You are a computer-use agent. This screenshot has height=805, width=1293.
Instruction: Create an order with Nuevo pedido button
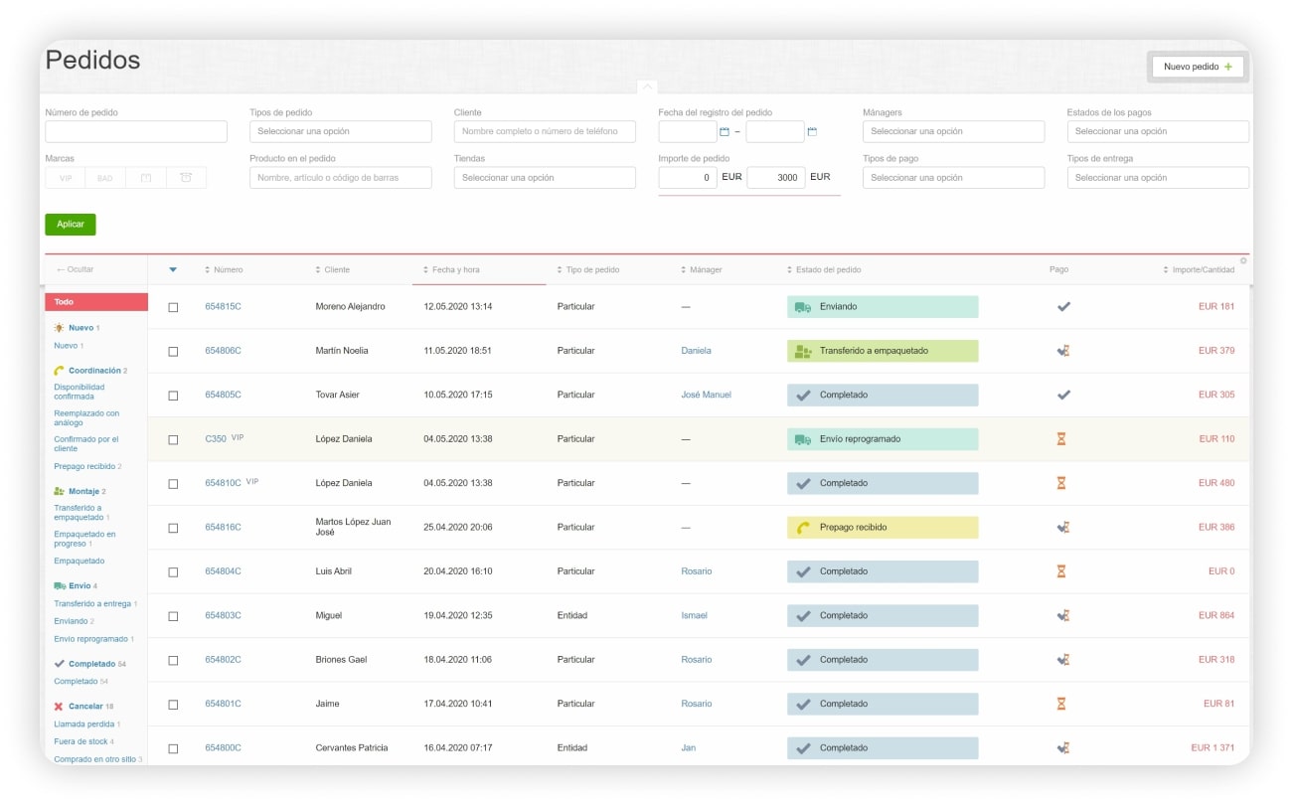coord(1198,67)
